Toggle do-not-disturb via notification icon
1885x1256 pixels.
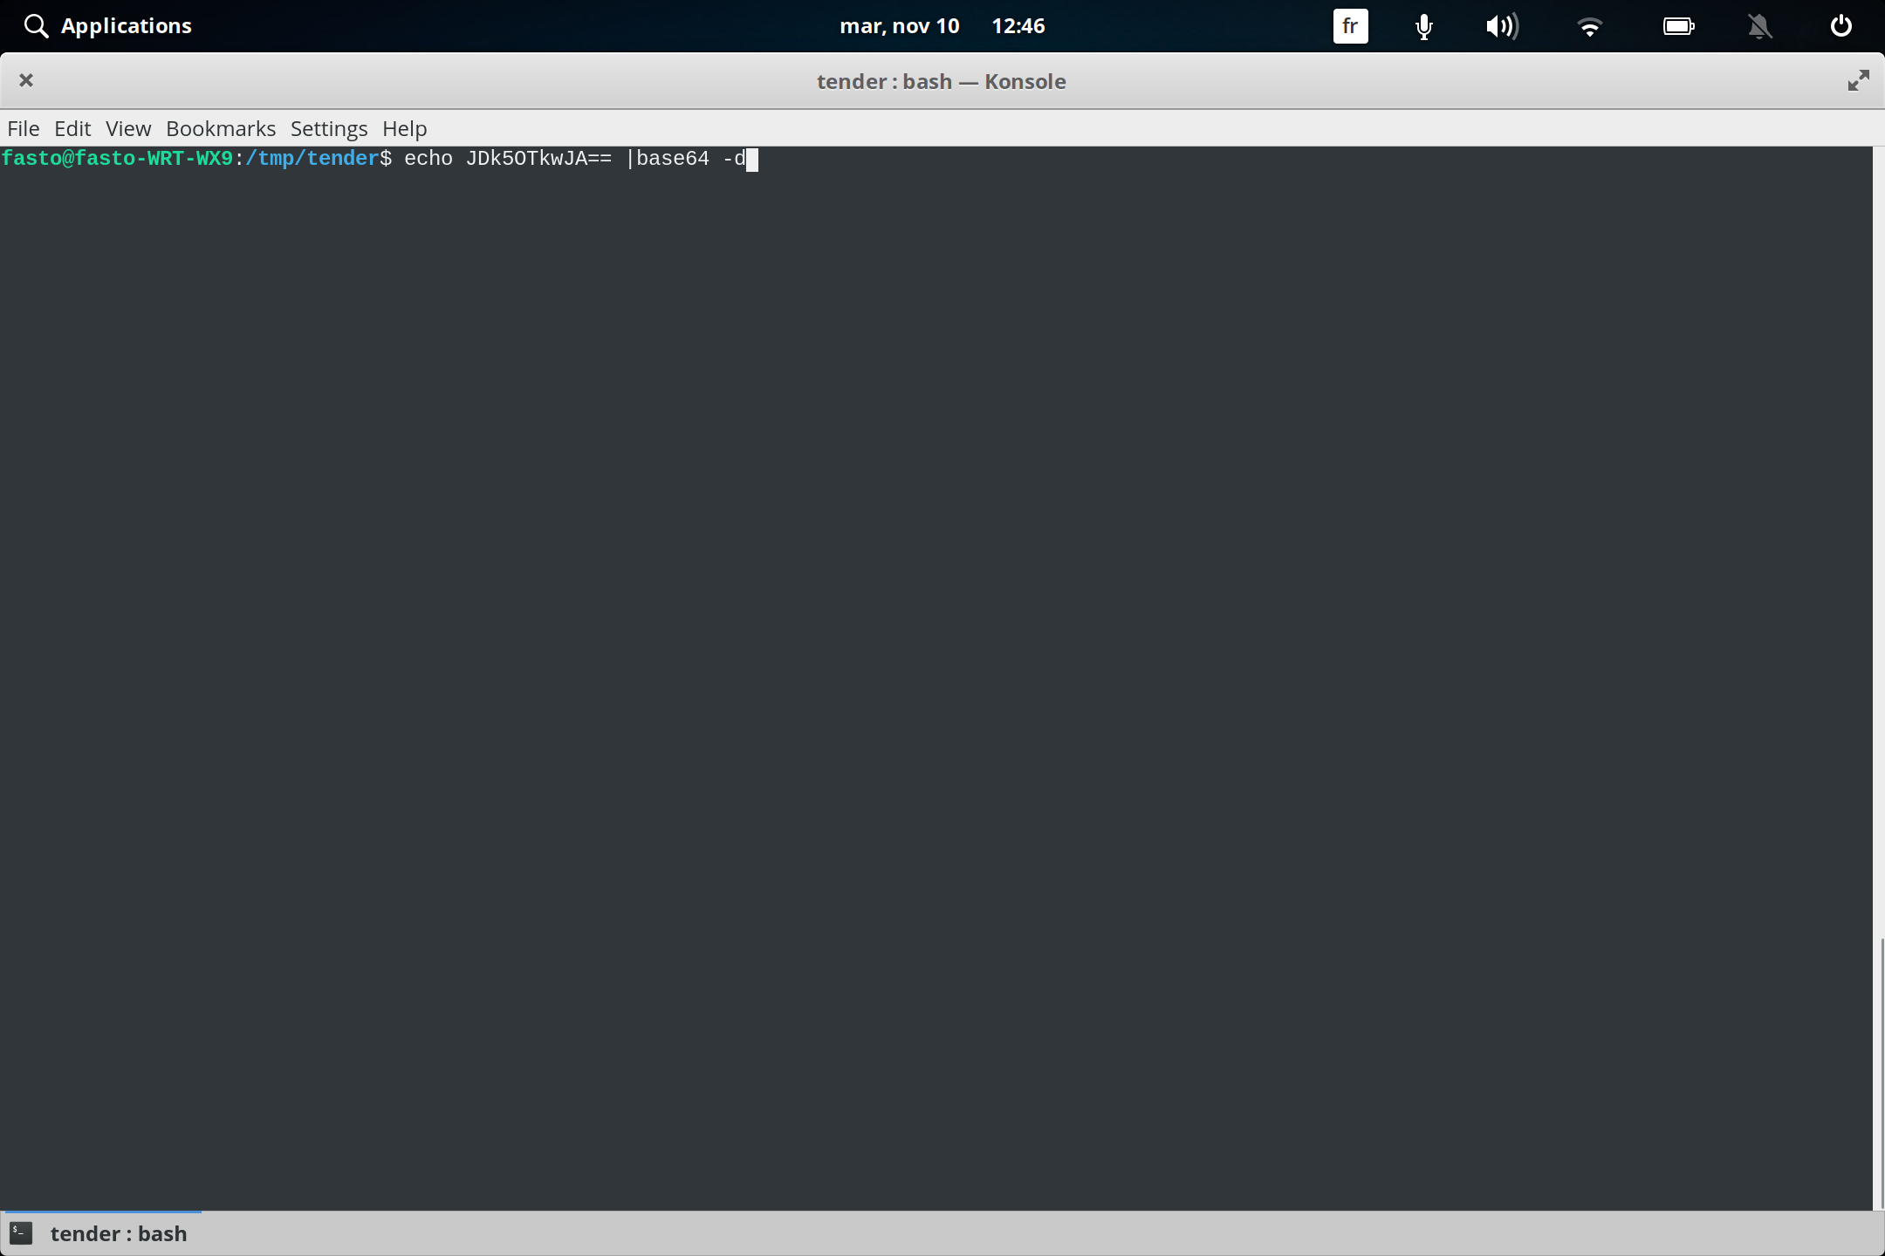click(1760, 26)
